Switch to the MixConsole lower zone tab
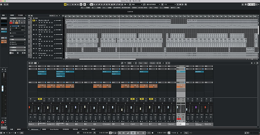Viewport: 260px width, 135px height. point(35,129)
